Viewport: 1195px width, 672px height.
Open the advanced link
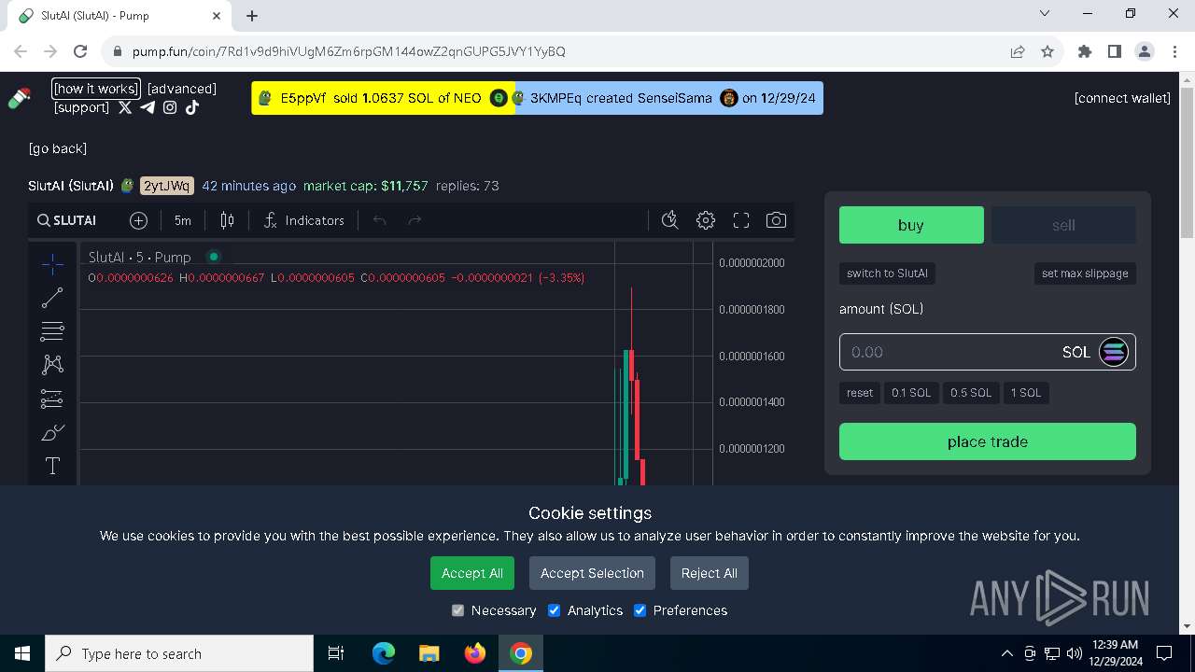pos(182,89)
